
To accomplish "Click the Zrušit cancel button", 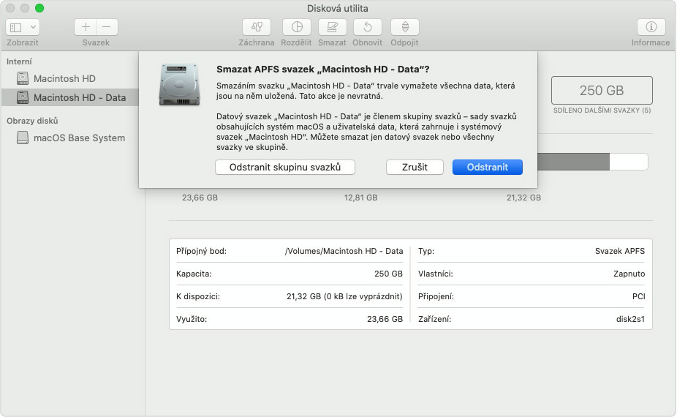I will pyautogui.click(x=415, y=167).
